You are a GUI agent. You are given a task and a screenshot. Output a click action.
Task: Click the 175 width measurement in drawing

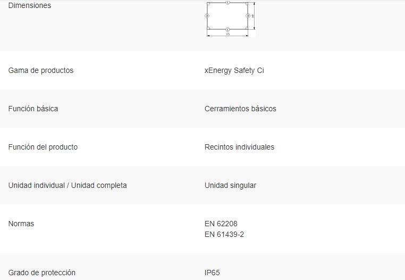[227, 35]
